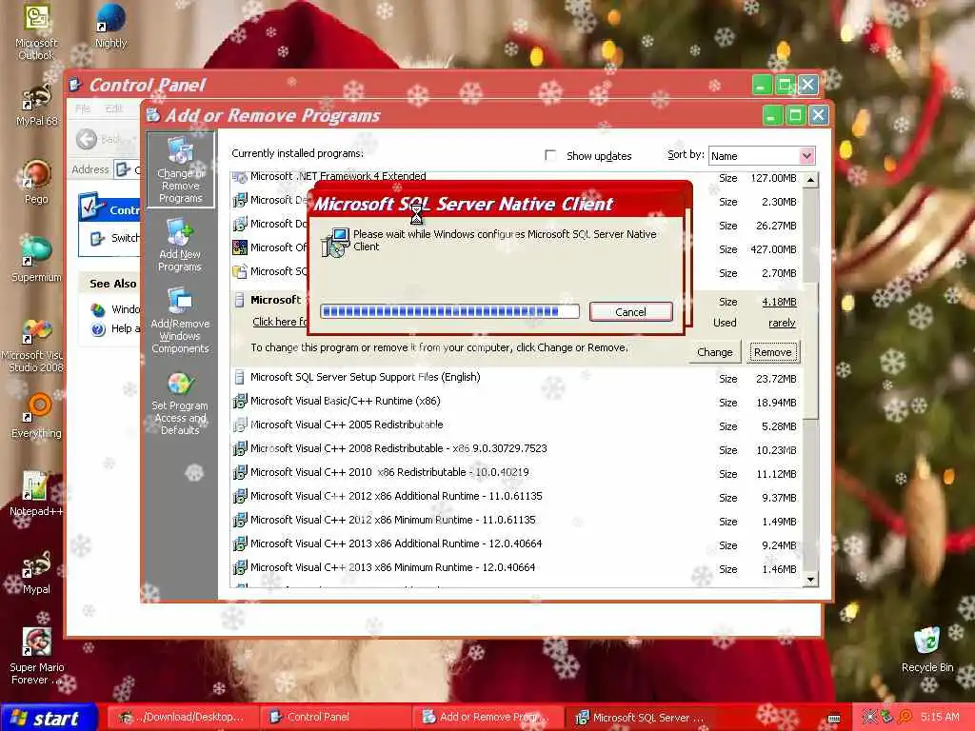Toggle the Show updates checkbox
The height and width of the screenshot is (731, 975).
click(x=550, y=155)
